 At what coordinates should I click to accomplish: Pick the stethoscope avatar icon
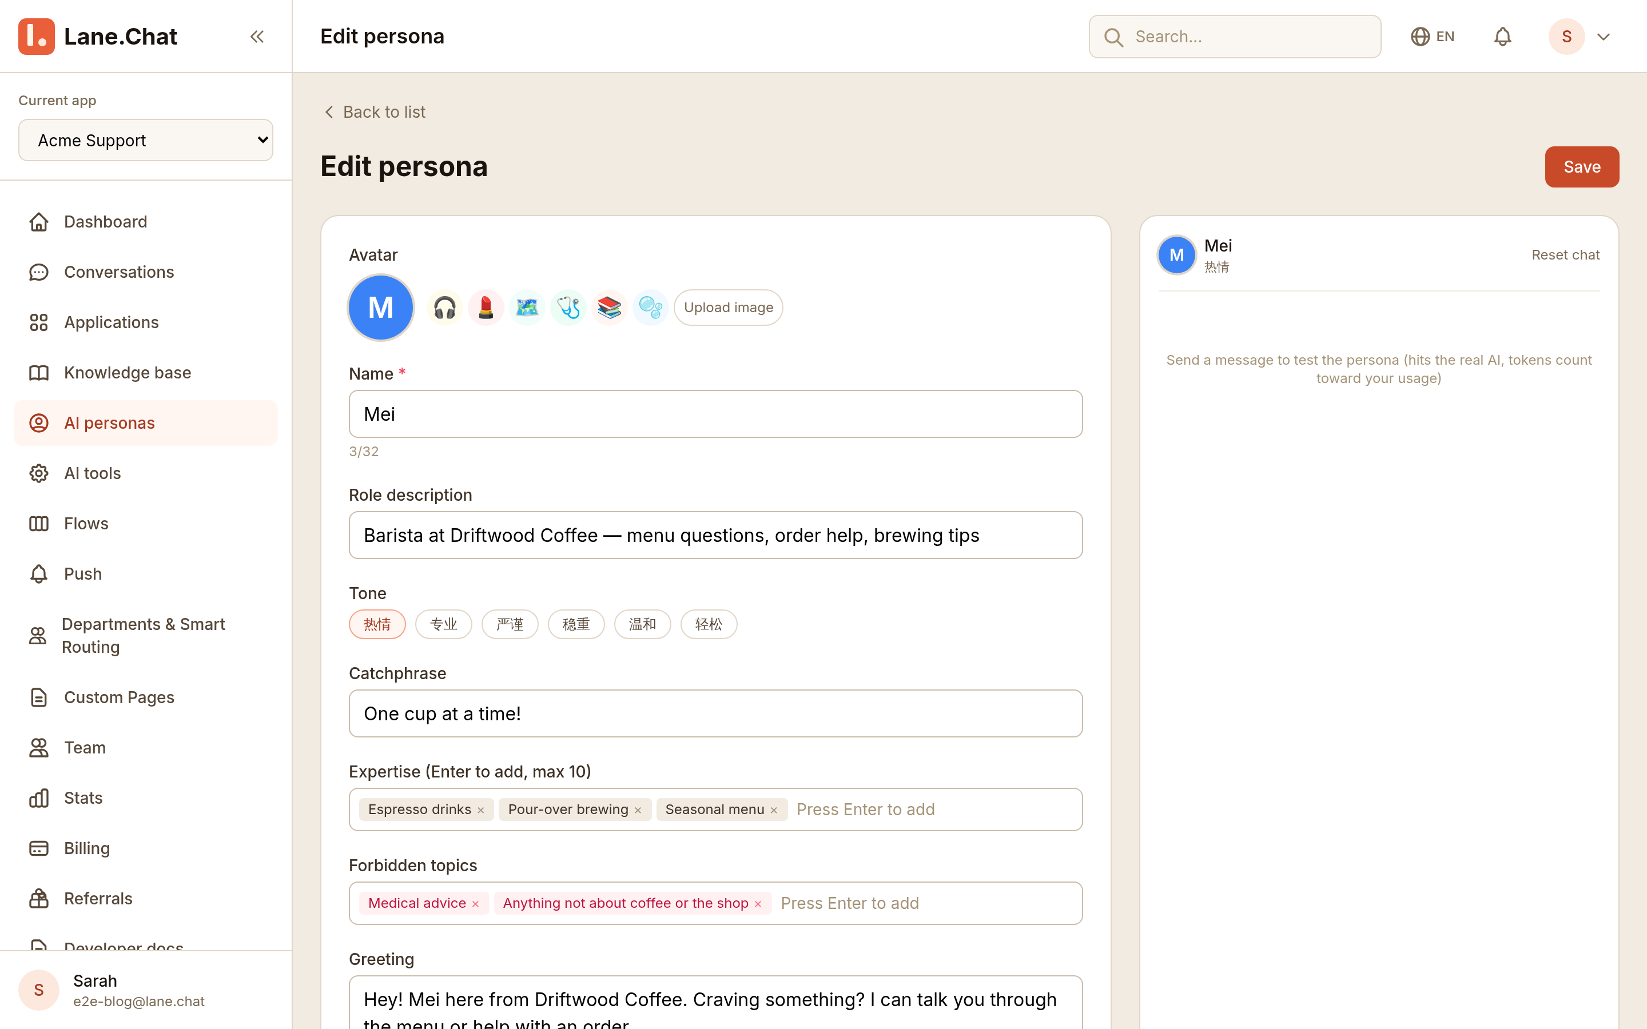568,308
